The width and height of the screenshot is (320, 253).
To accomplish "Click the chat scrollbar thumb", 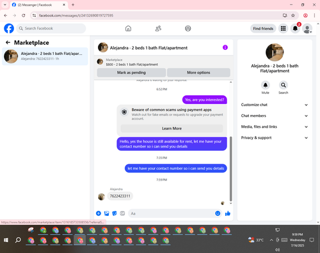I will click(x=230, y=169).
